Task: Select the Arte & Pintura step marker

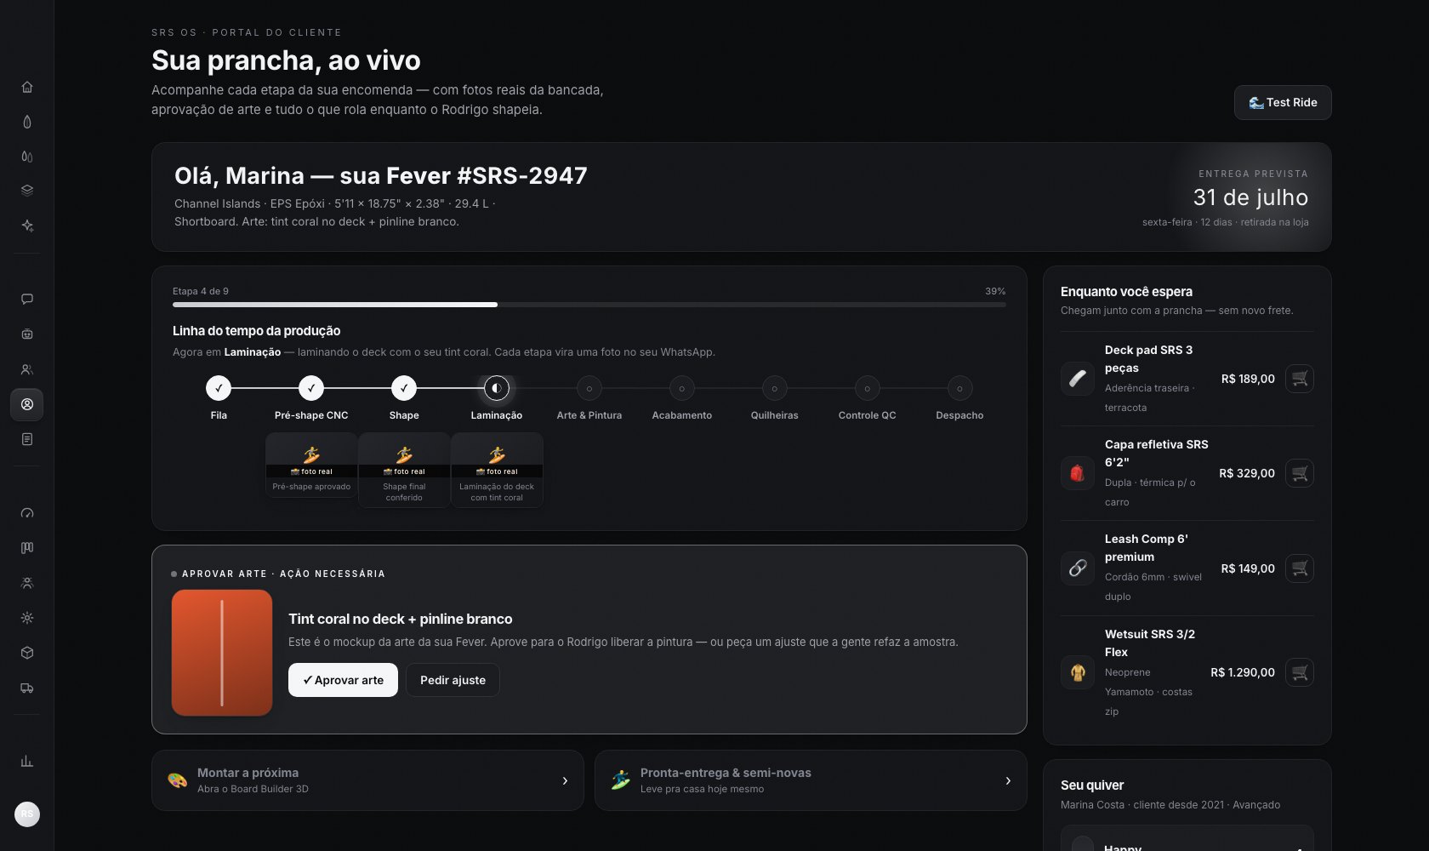Action: click(x=589, y=388)
